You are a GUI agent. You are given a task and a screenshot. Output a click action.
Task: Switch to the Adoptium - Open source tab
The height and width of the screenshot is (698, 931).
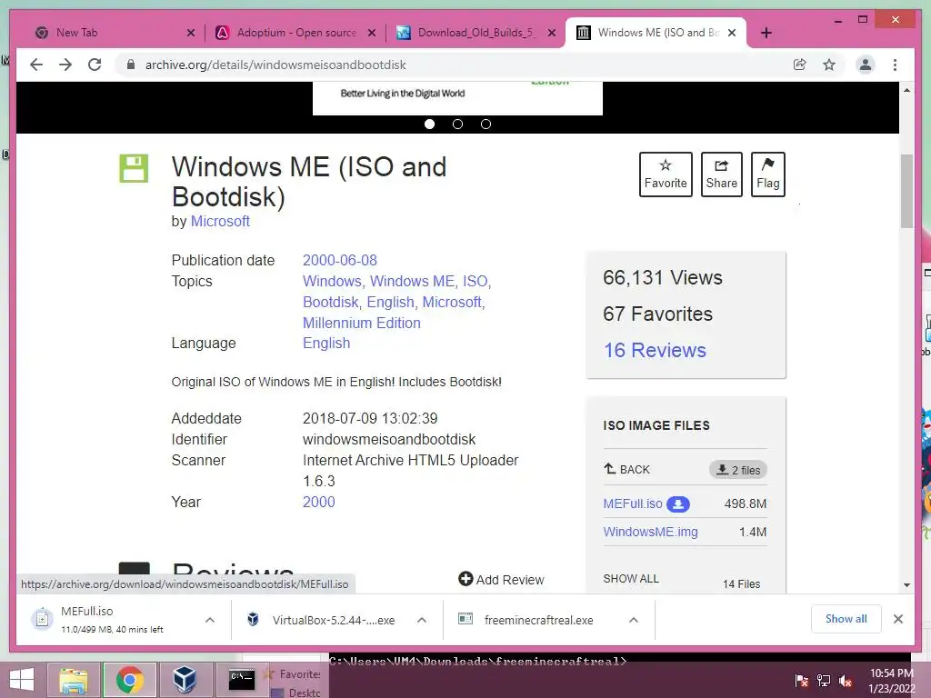pos(295,33)
